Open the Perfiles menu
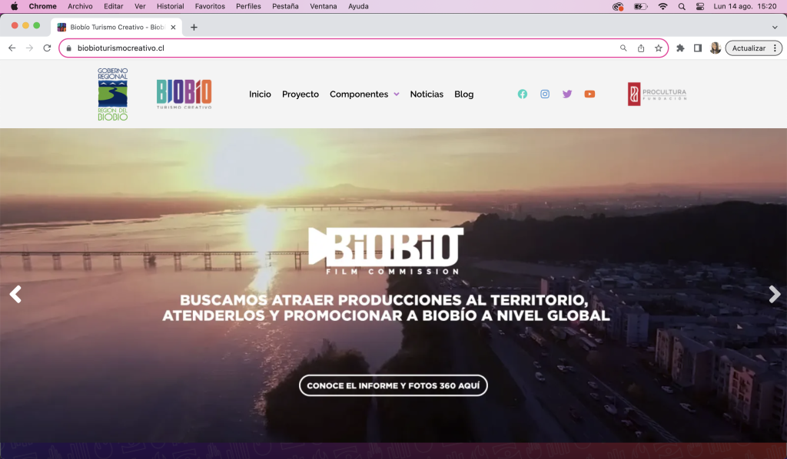Screen dimensions: 787x459 (x=248, y=6)
